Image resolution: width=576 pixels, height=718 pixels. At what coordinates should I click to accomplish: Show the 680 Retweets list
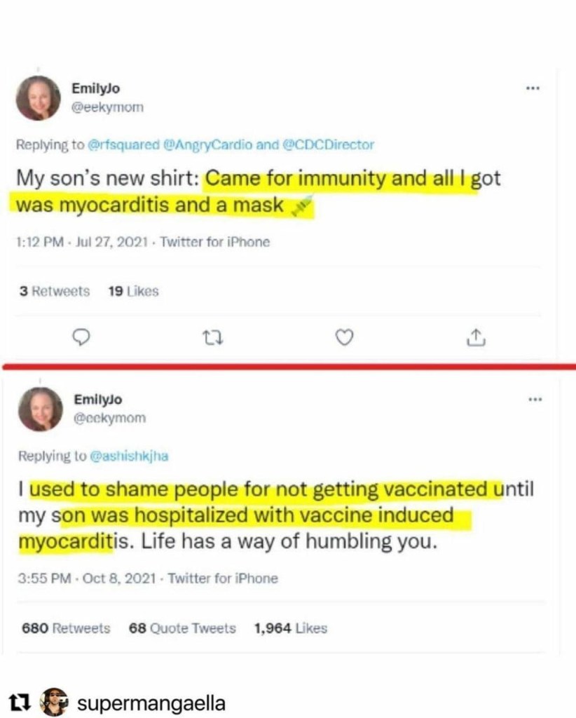coord(66,628)
